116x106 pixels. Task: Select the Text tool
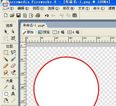click(x=13, y=94)
